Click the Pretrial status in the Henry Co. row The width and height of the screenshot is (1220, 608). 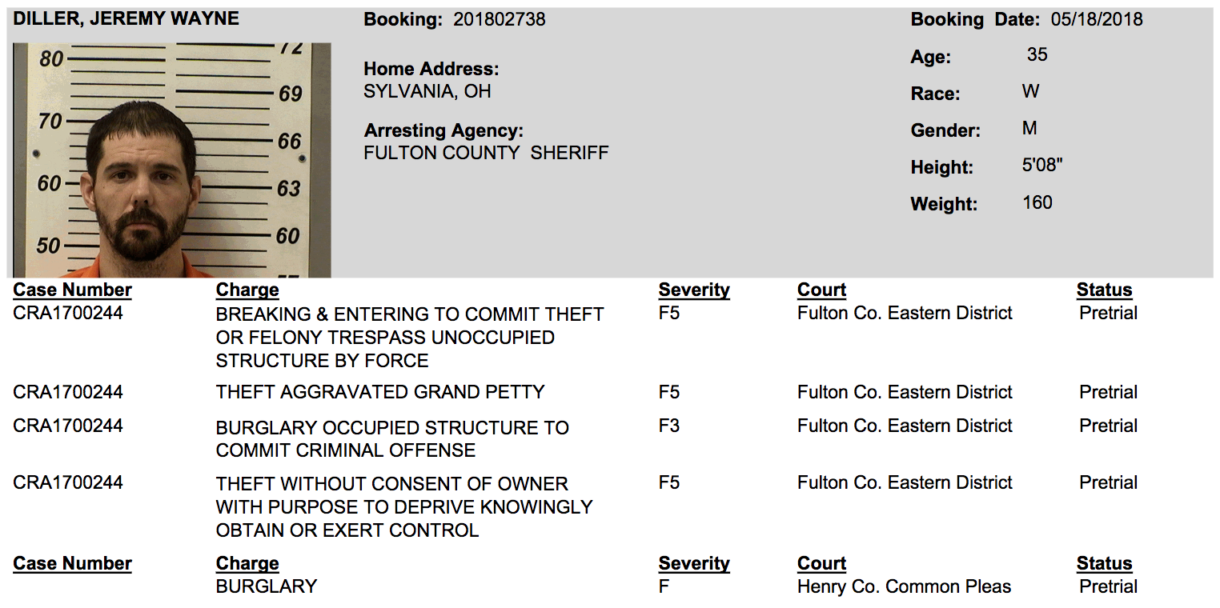1108,586
